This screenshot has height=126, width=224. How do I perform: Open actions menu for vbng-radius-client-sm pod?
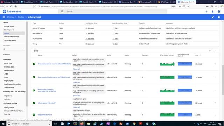[215, 77]
